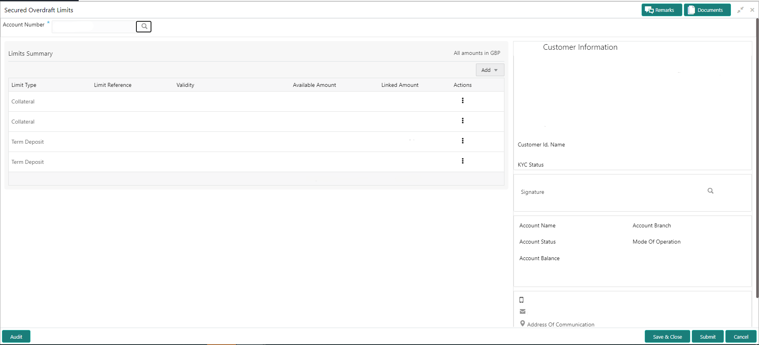Click the Address Of Communication label
The height and width of the screenshot is (345, 759).
click(x=561, y=324)
